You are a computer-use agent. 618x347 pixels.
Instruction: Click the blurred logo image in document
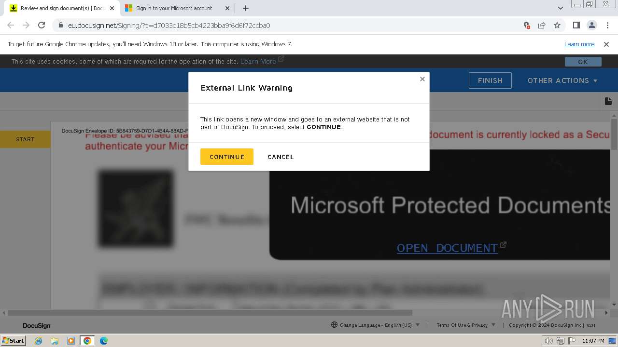coord(136,208)
